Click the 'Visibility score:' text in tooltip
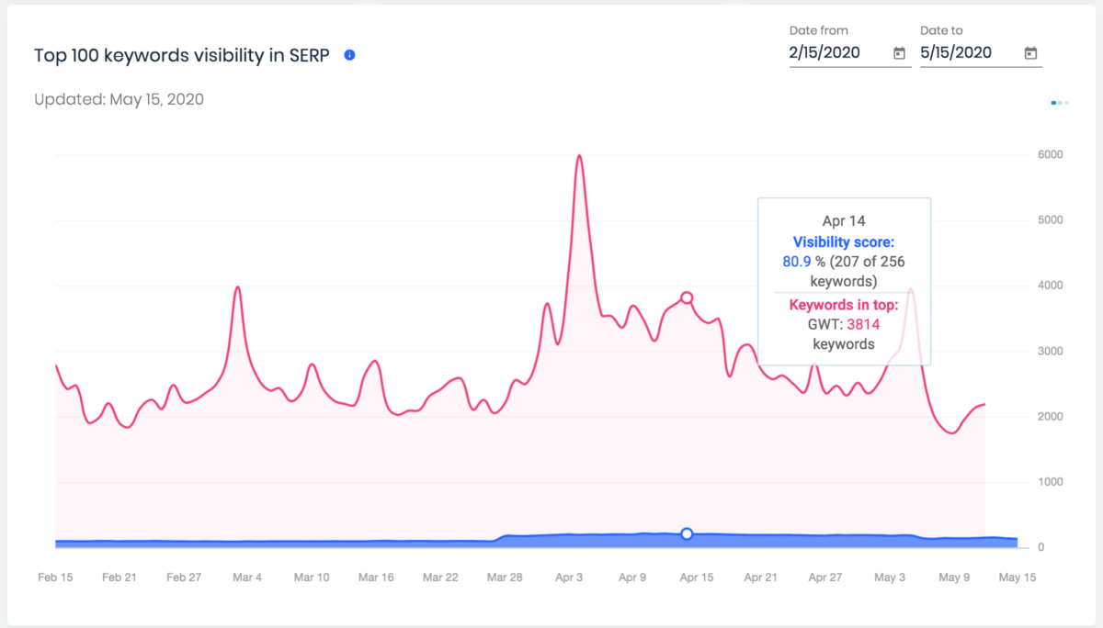1103x628 pixels. pyautogui.click(x=843, y=242)
